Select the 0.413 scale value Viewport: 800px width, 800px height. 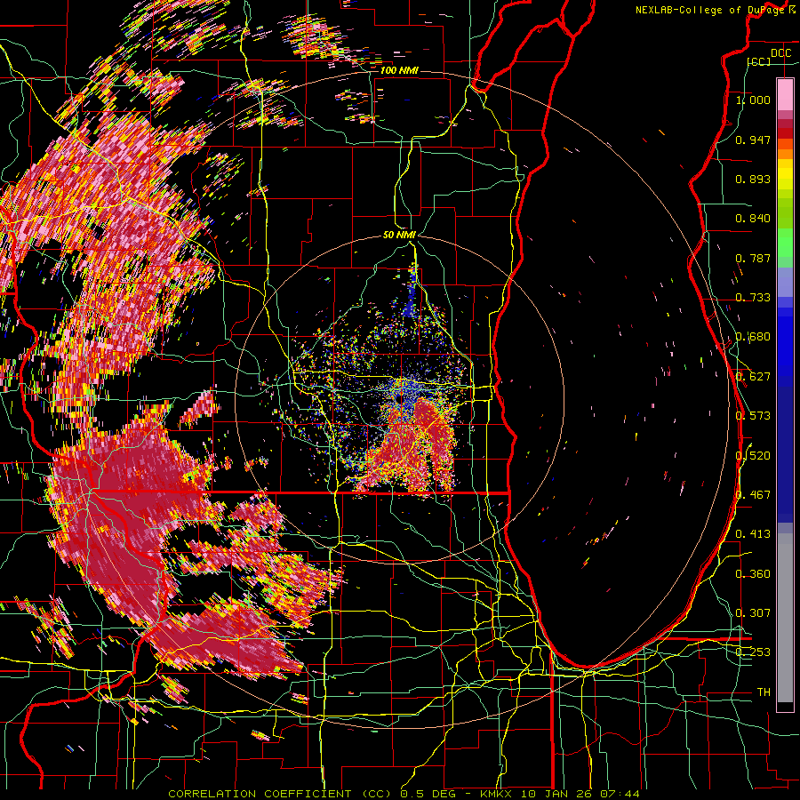(753, 534)
